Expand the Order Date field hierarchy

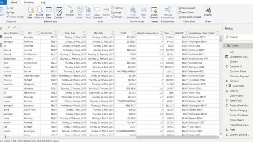pyautogui.click(x=226, y=86)
